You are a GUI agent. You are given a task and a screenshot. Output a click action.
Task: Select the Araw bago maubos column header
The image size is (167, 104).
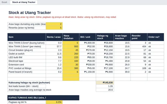122,37
